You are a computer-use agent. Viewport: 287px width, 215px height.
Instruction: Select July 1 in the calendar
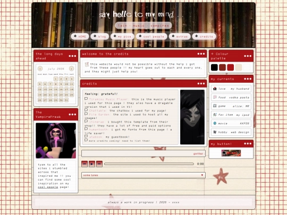coord(56,79)
